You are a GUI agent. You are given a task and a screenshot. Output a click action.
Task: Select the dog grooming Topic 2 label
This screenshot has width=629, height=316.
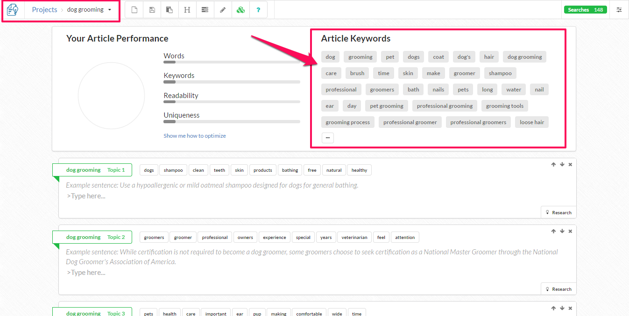(x=92, y=237)
